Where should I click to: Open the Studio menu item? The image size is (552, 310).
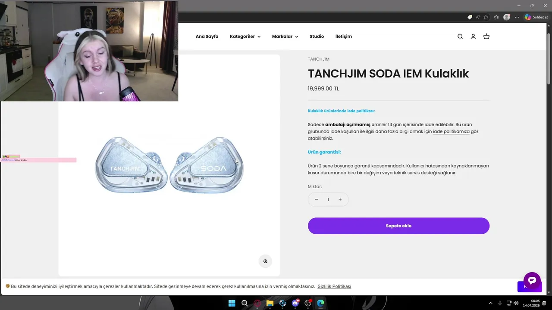click(x=317, y=37)
